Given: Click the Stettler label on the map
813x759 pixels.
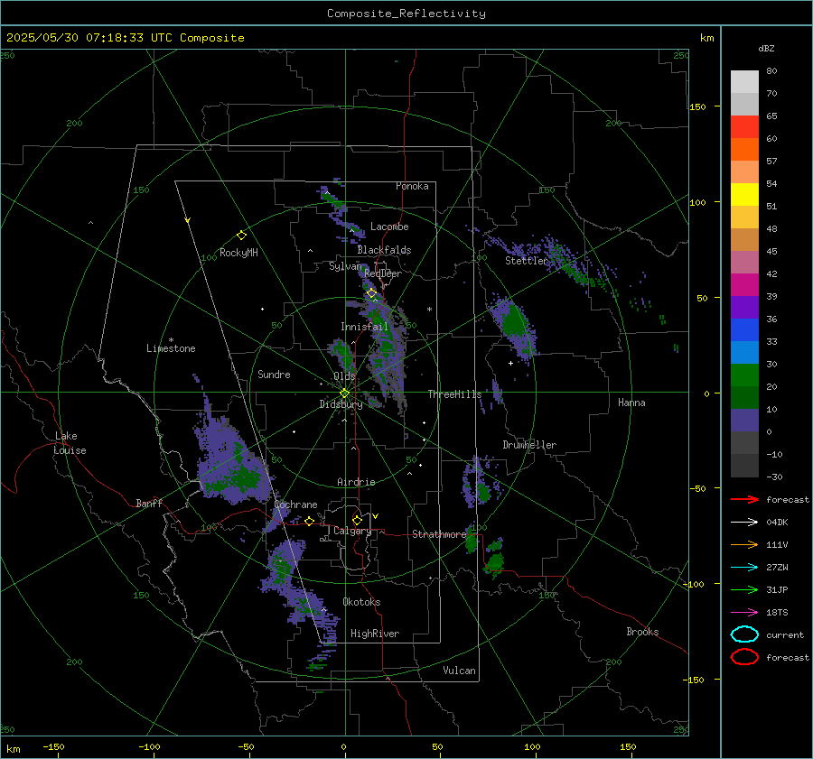Looking at the screenshot, I should [527, 261].
